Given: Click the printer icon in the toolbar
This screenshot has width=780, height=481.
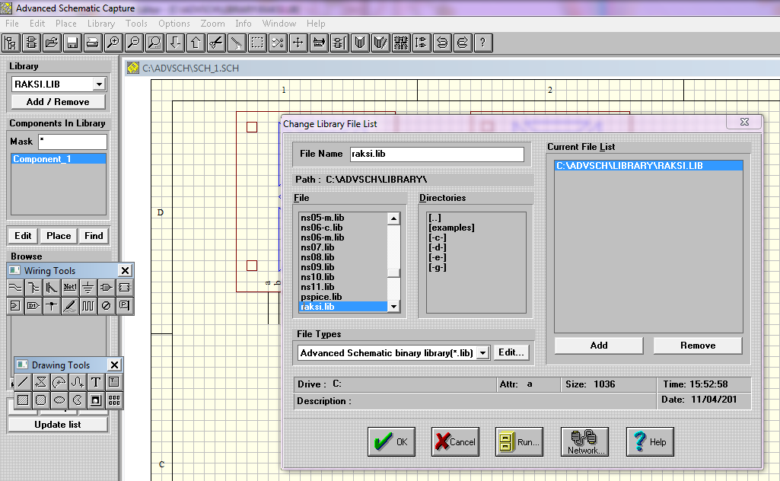Looking at the screenshot, I should [93, 43].
